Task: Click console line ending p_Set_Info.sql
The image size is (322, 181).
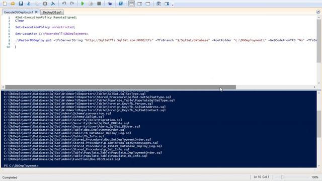Action: pyautogui.click(x=66, y=149)
